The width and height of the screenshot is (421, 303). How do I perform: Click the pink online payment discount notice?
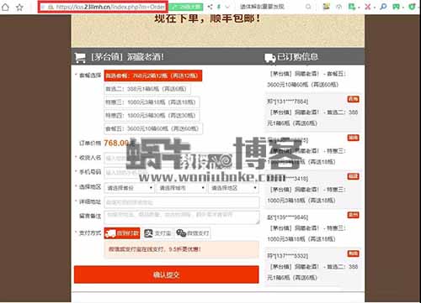[x=181, y=249]
